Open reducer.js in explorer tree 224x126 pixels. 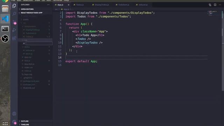[30, 50]
